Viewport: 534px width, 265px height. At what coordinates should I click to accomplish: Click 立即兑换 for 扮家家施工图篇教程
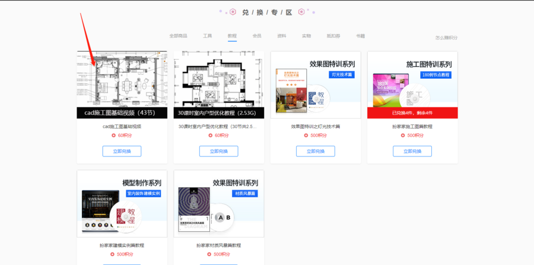(x=412, y=151)
